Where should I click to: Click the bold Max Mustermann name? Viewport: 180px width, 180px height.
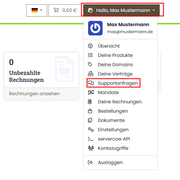pos(128,24)
